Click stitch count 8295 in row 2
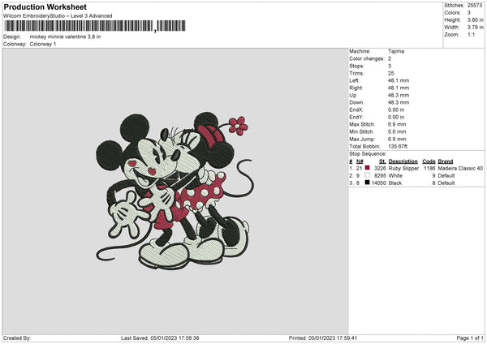The height and width of the screenshot is (344, 487). (380, 176)
